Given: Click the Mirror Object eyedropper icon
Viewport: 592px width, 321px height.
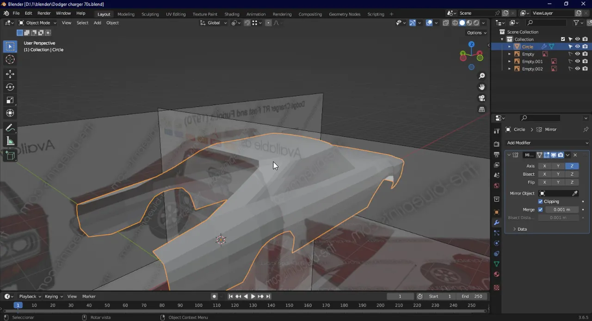Looking at the screenshot, I should pyautogui.click(x=575, y=193).
